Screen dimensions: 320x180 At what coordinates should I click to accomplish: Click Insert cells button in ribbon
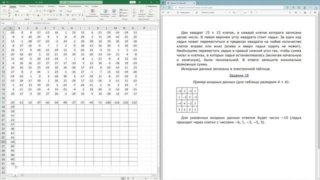point(124,10)
